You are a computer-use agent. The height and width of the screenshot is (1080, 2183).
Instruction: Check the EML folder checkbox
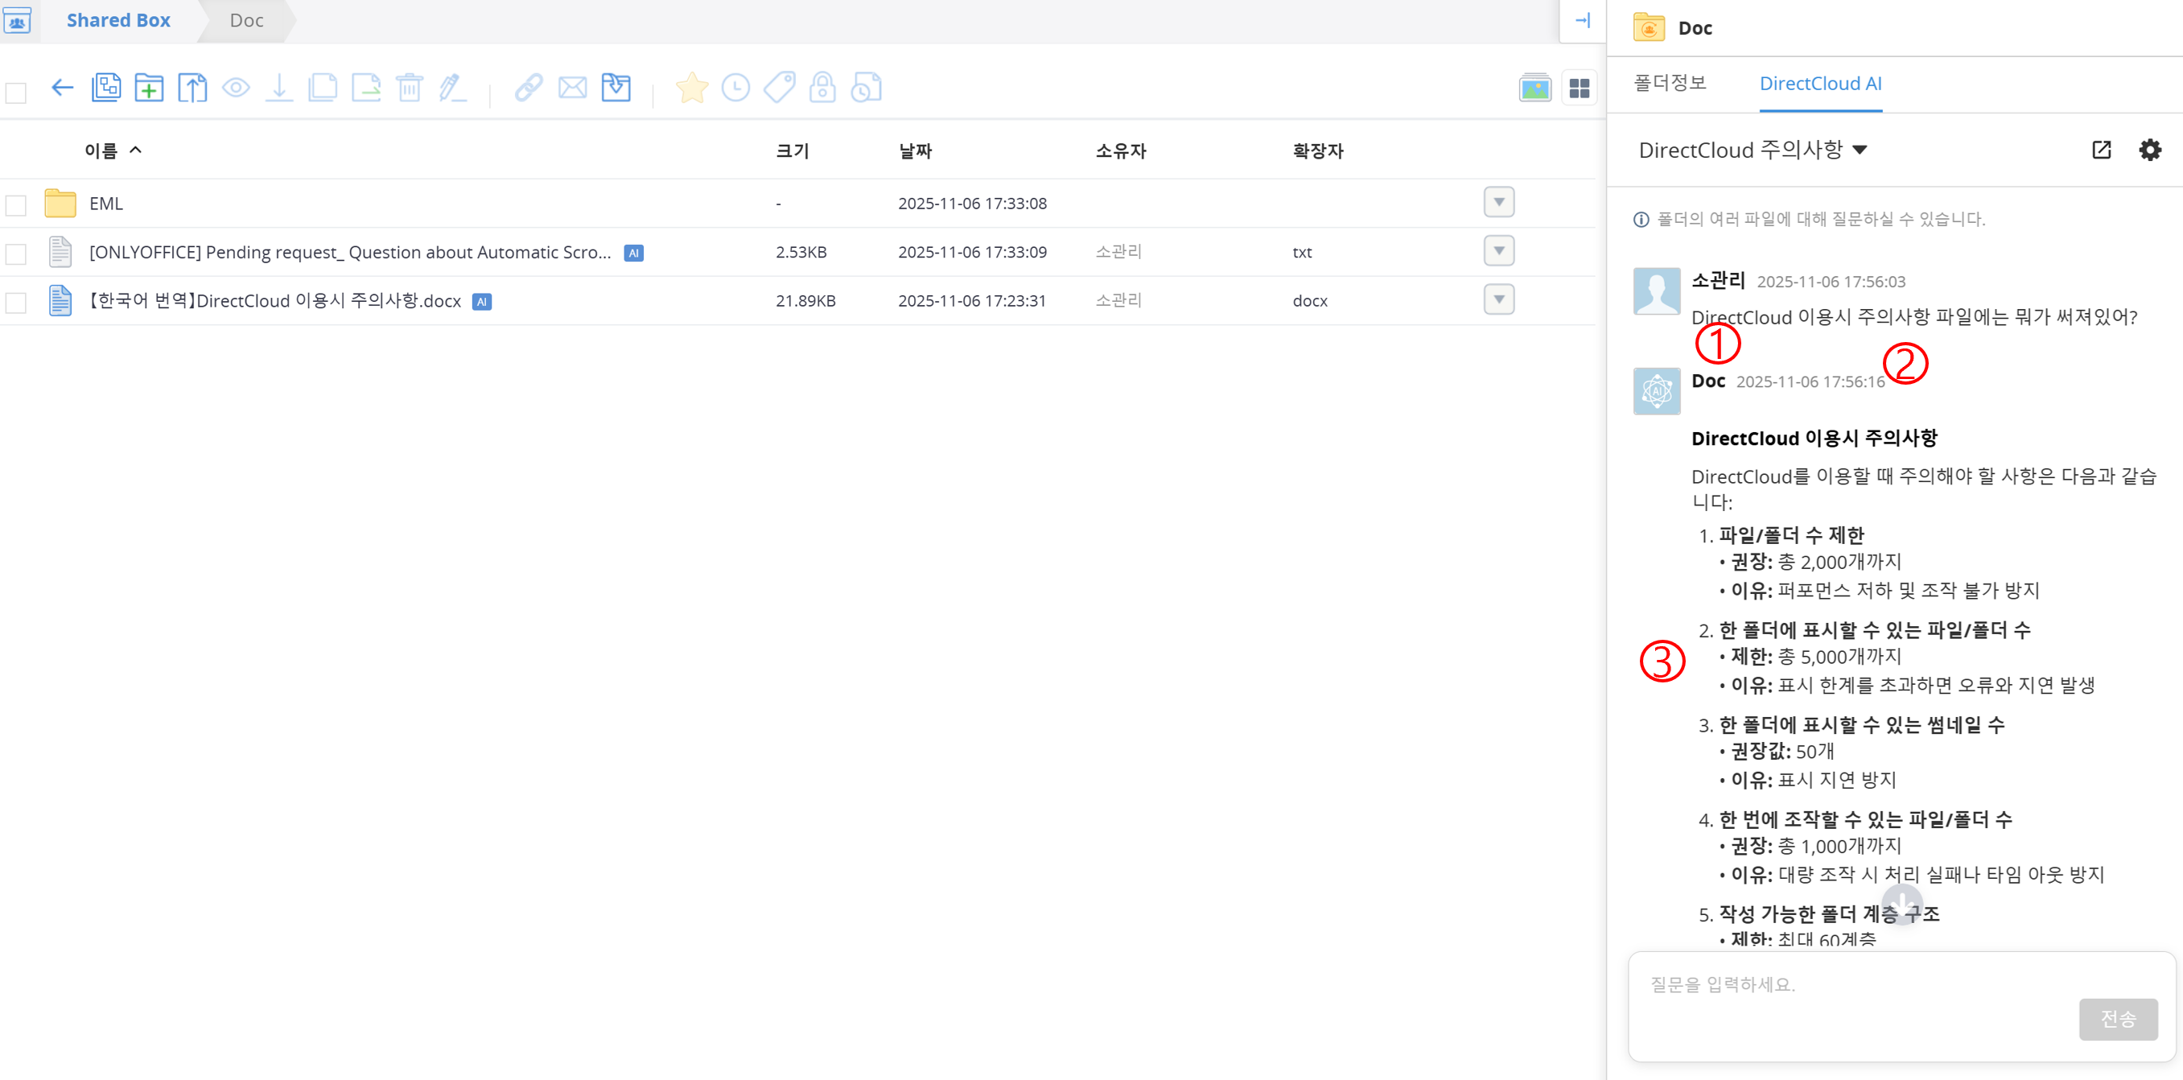click(x=16, y=204)
